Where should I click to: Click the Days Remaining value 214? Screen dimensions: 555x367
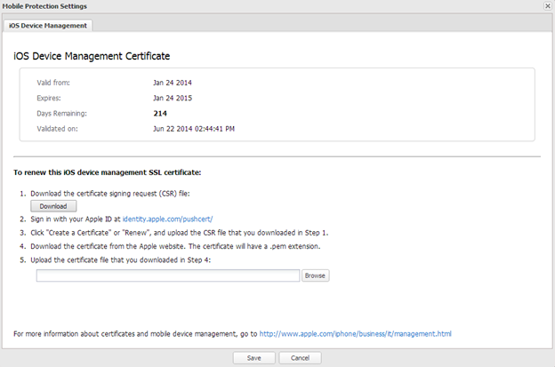pyautogui.click(x=161, y=113)
